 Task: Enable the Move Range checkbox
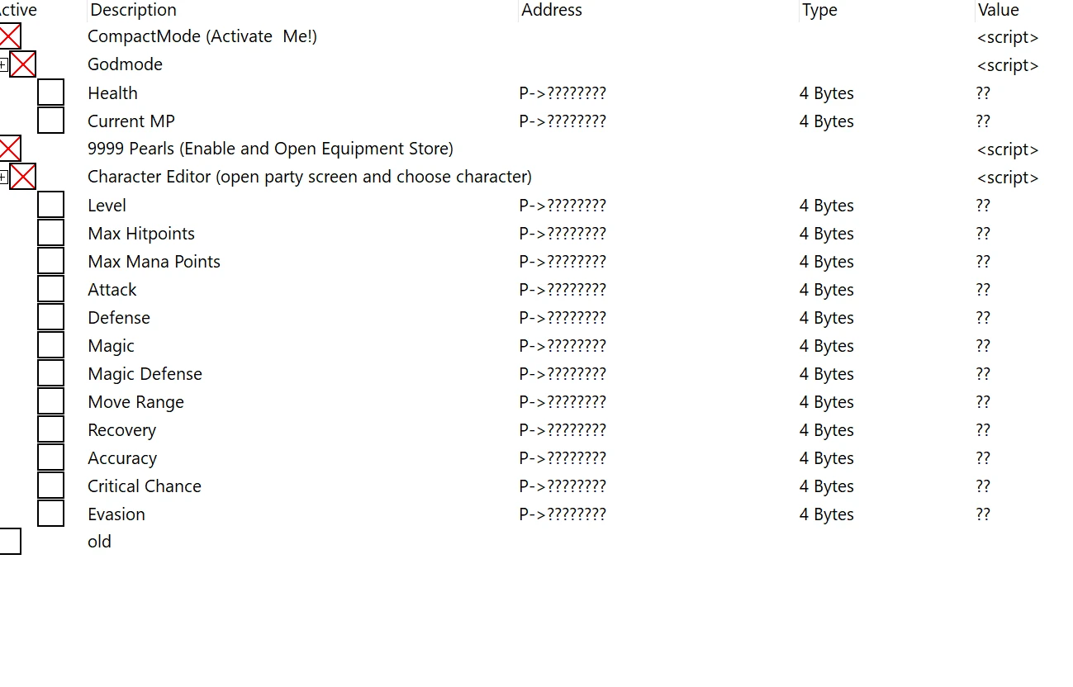[x=50, y=401]
